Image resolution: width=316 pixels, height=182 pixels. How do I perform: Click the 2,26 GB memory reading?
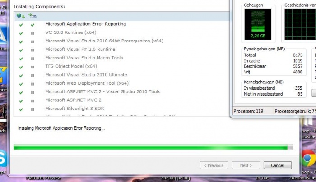pos(258,36)
